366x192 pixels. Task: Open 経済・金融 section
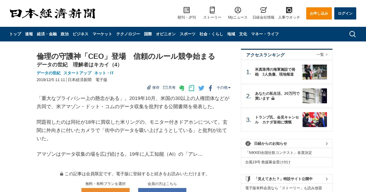click(47, 34)
